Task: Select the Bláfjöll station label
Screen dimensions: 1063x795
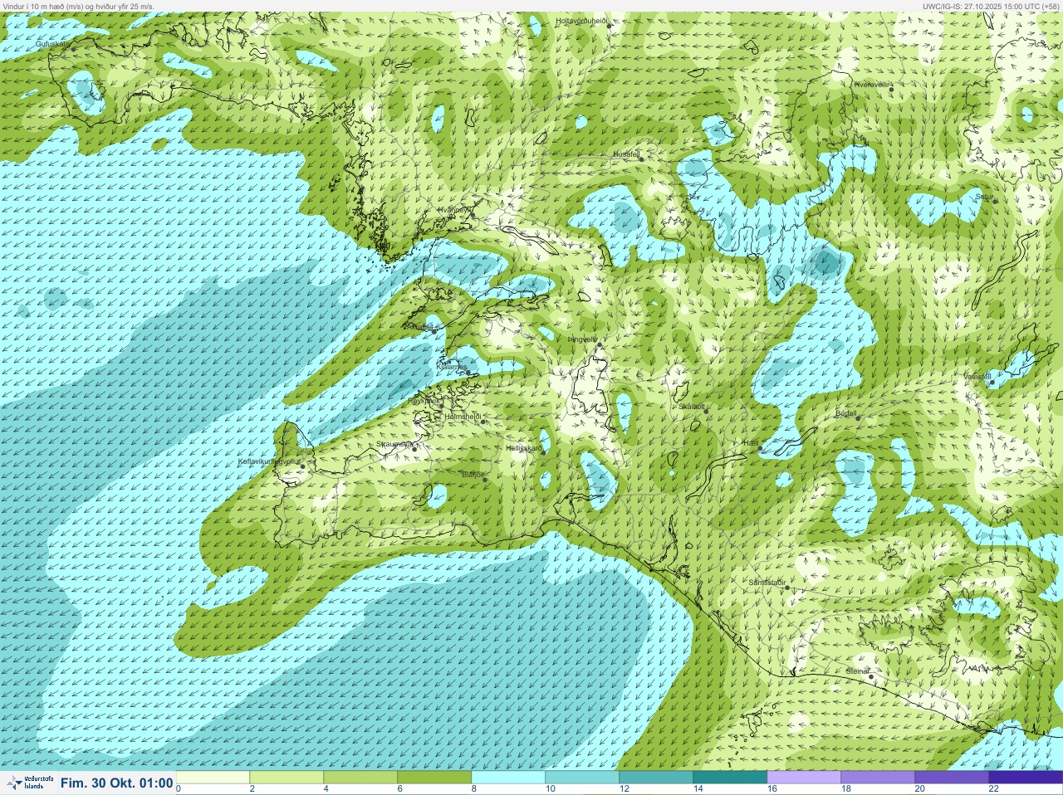Action: (x=473, y=474)
